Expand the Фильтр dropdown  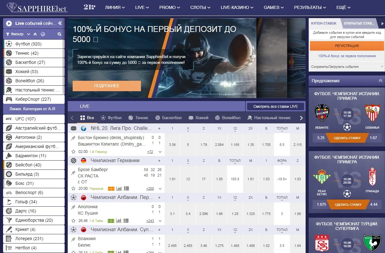18,34
